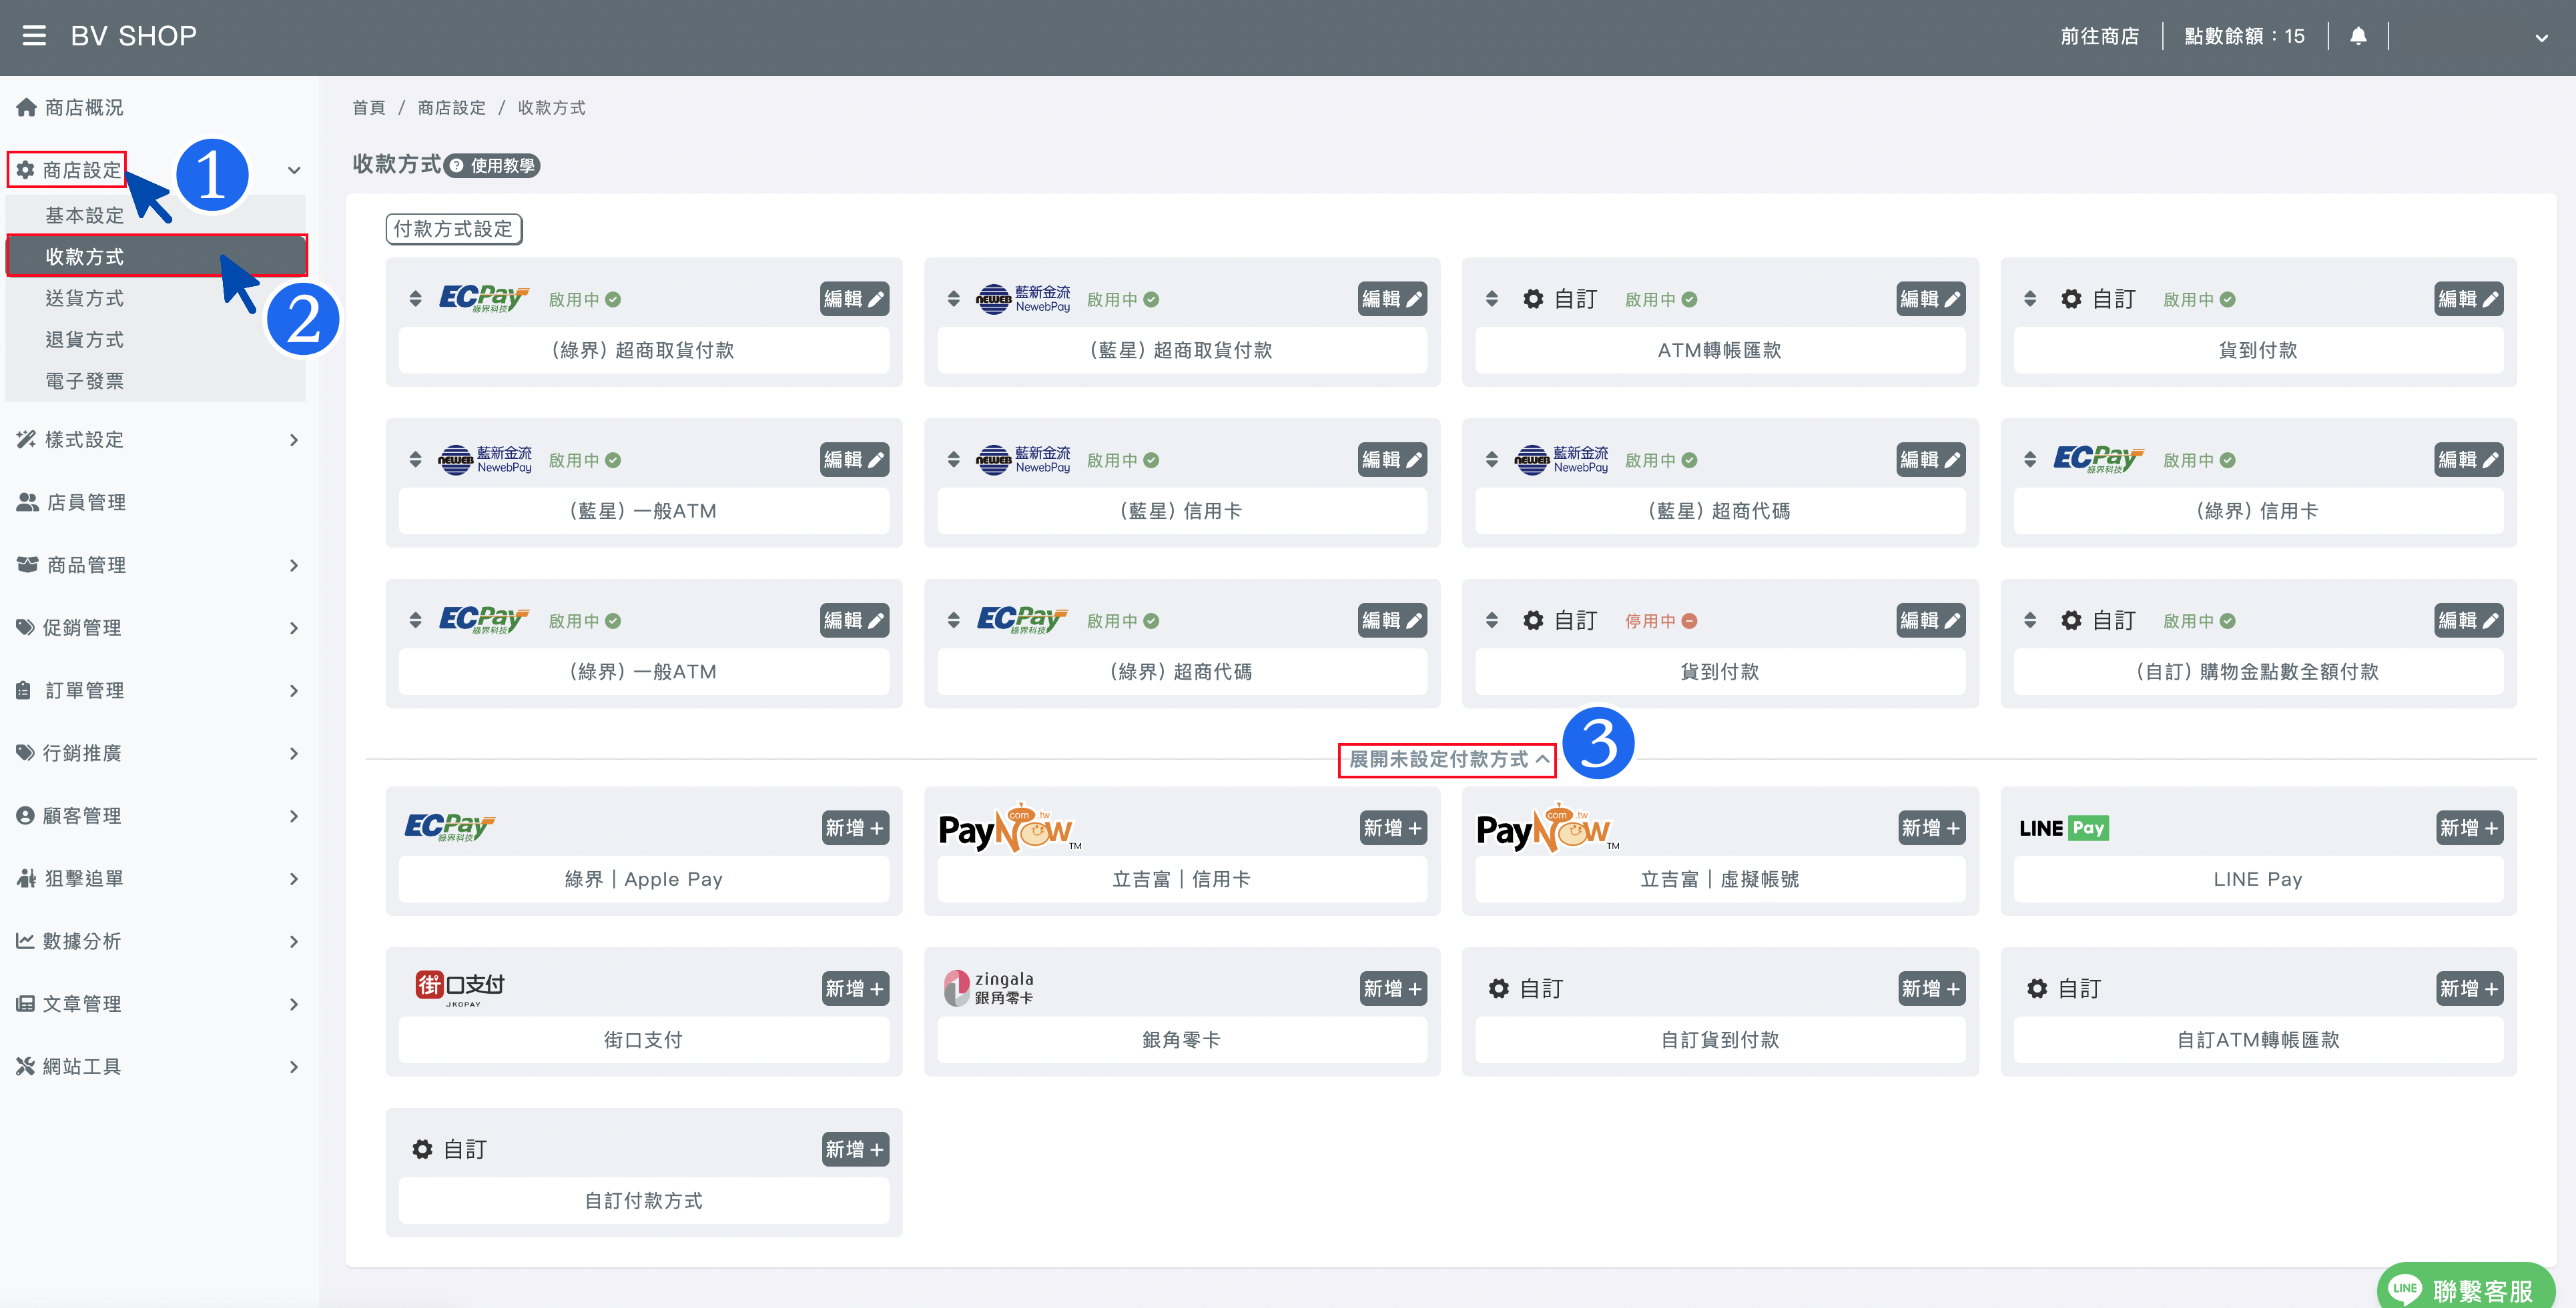Click the 點數餘額：15 text
The height and width of the screenshot is (1308, 2576).
2244,36
